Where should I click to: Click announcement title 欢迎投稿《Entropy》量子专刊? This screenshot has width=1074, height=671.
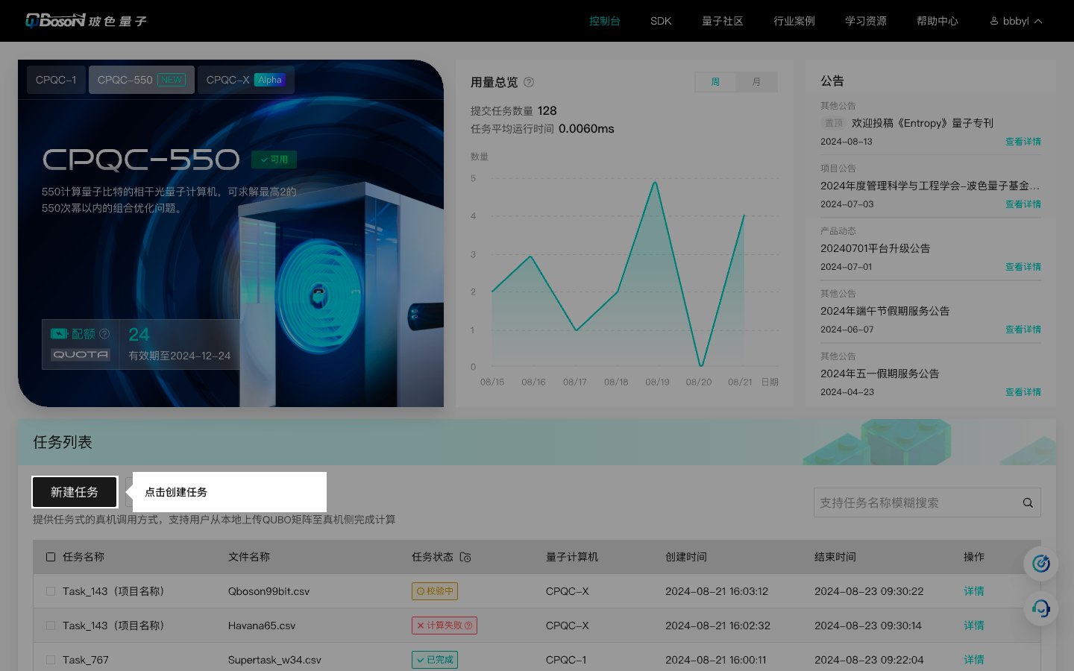[x=923, y=123]
